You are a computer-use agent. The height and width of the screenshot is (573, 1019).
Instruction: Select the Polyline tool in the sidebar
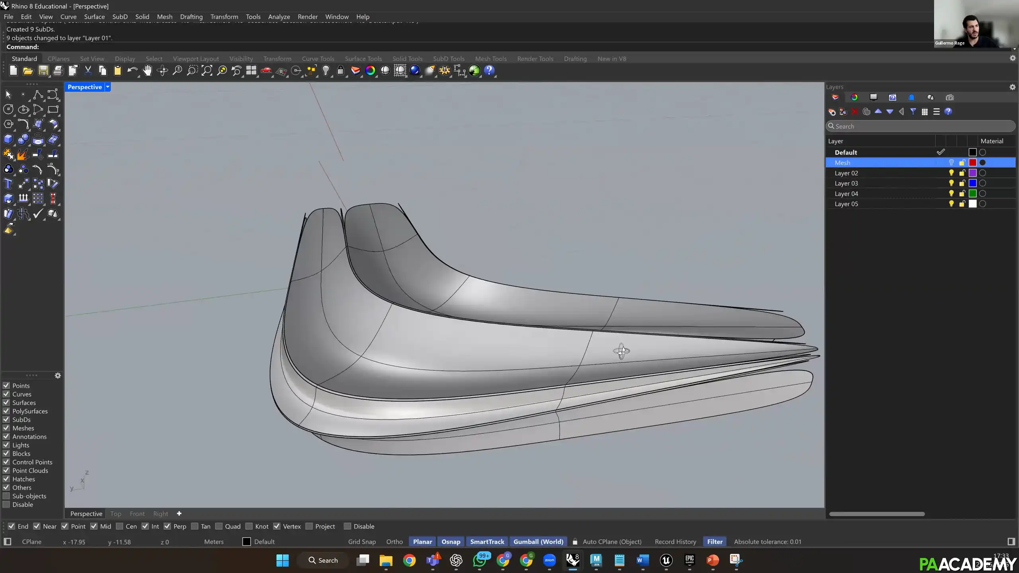(x=38, y=94)
